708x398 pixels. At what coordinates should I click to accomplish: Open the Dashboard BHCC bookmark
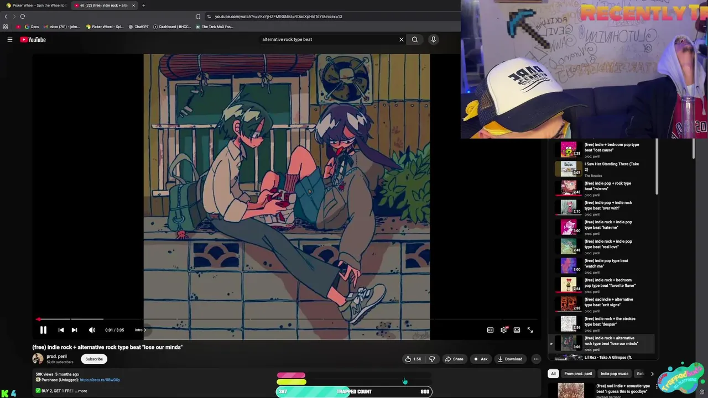coord(172,27)
